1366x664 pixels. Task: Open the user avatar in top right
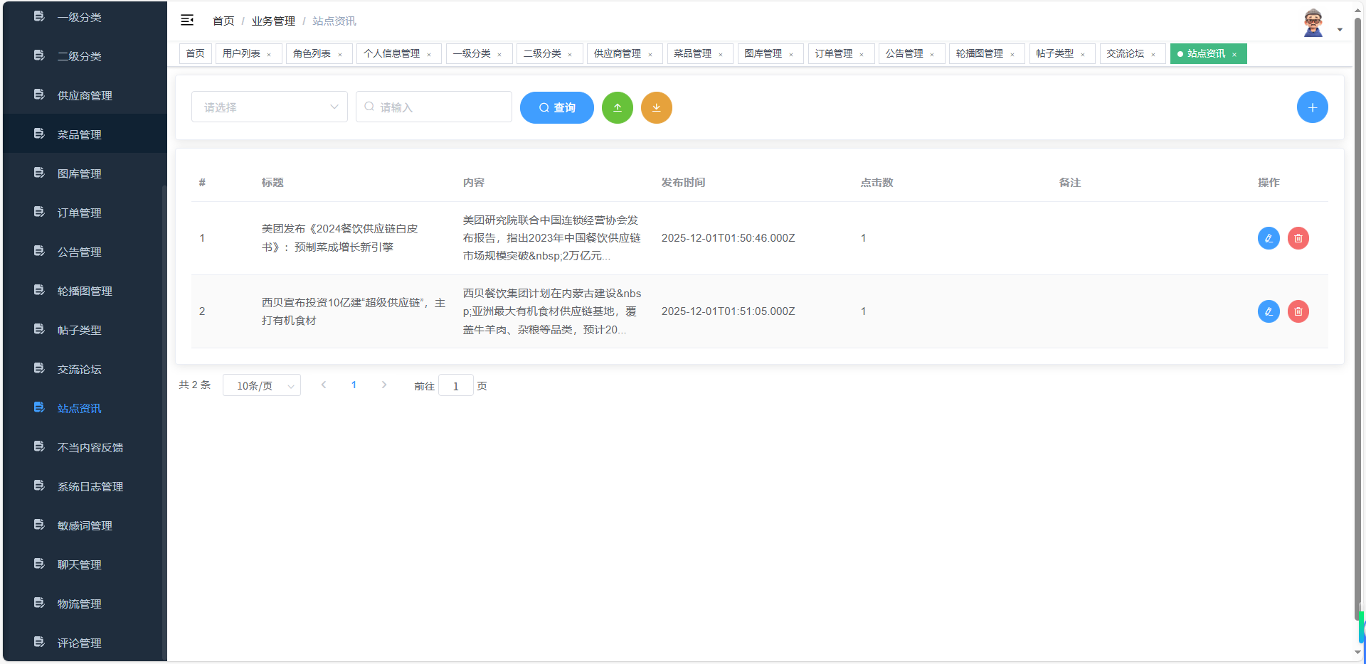pos(1313,21)
